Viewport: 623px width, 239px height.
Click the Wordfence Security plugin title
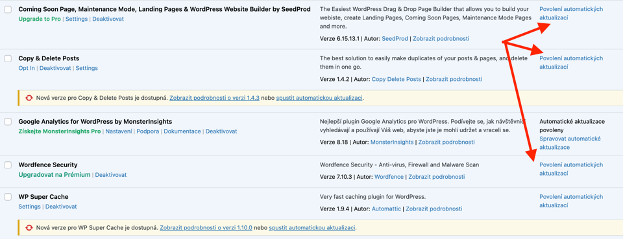[48, 165]
